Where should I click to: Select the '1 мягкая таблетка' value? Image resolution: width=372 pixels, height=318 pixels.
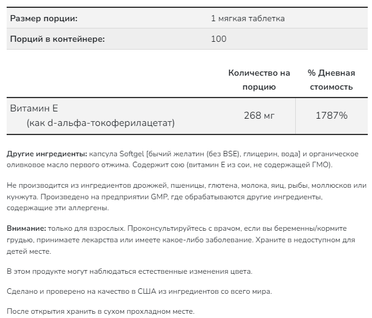tap(247, 18)
